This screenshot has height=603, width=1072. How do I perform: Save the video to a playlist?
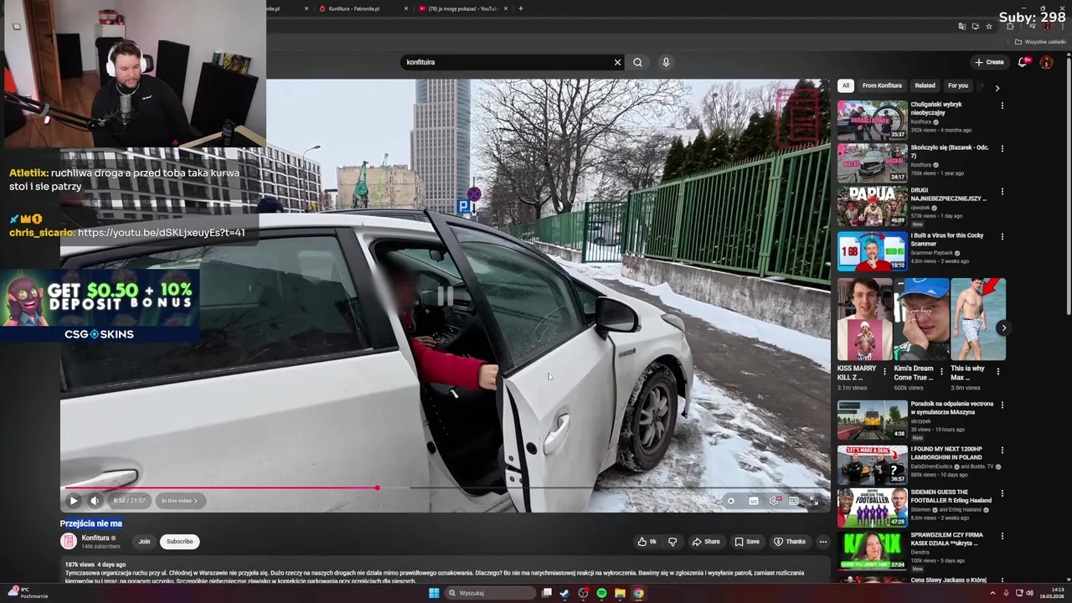tap(747, 542)
